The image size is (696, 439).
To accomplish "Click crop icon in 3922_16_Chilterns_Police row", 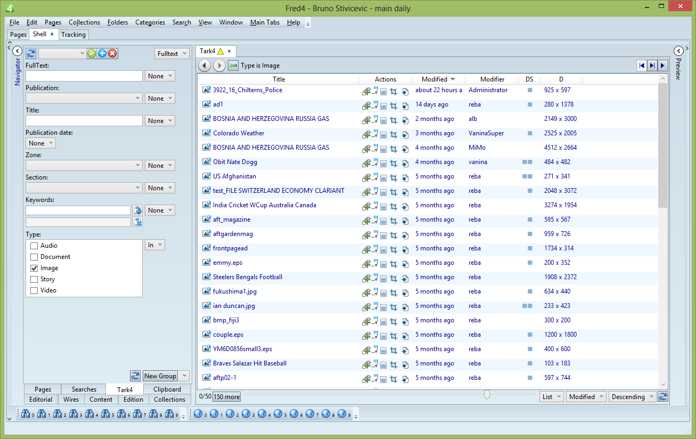I will 394,91.
